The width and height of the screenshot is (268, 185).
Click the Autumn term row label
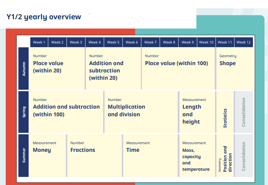(24, 68)
